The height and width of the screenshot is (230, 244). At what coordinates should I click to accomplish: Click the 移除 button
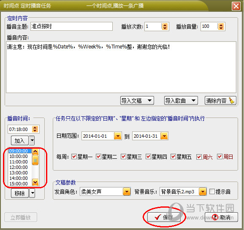pyautogui.click(x=20, y=193)
